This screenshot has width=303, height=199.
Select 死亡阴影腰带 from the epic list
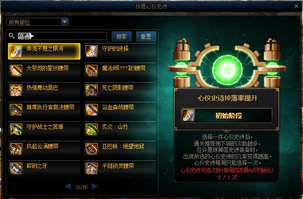pyautogui.click(x=120, y=91)
